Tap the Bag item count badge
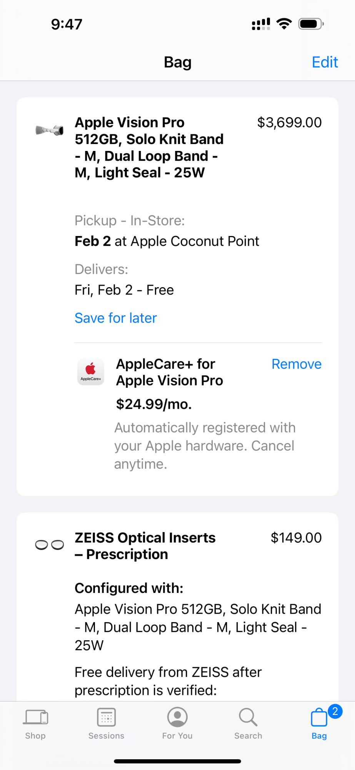Screen dimensions: 355x770 (x=335, y=711)
